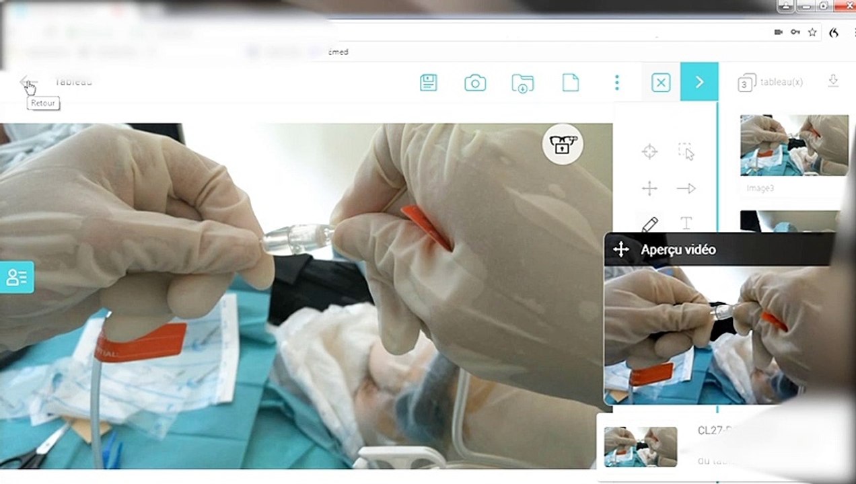Select the four-way move tool
The image size is (856, 484).
click(x=649, y=188)
